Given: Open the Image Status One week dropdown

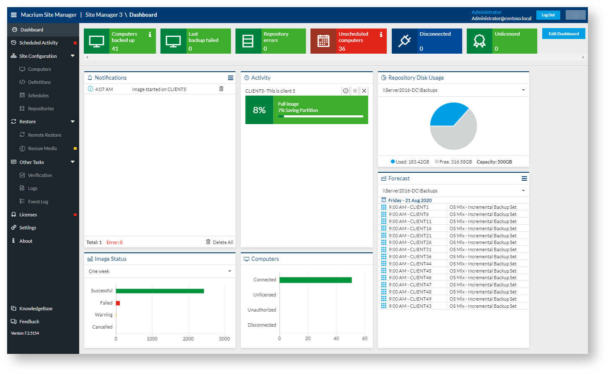Looking at the screenshot, I should pyautogui.click(x=160, y=271).
